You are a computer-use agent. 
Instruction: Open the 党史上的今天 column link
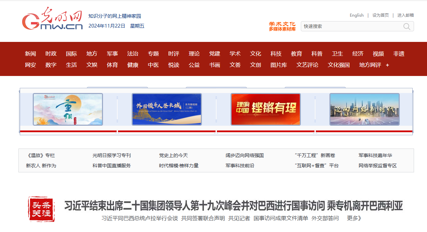click(173, 155)
